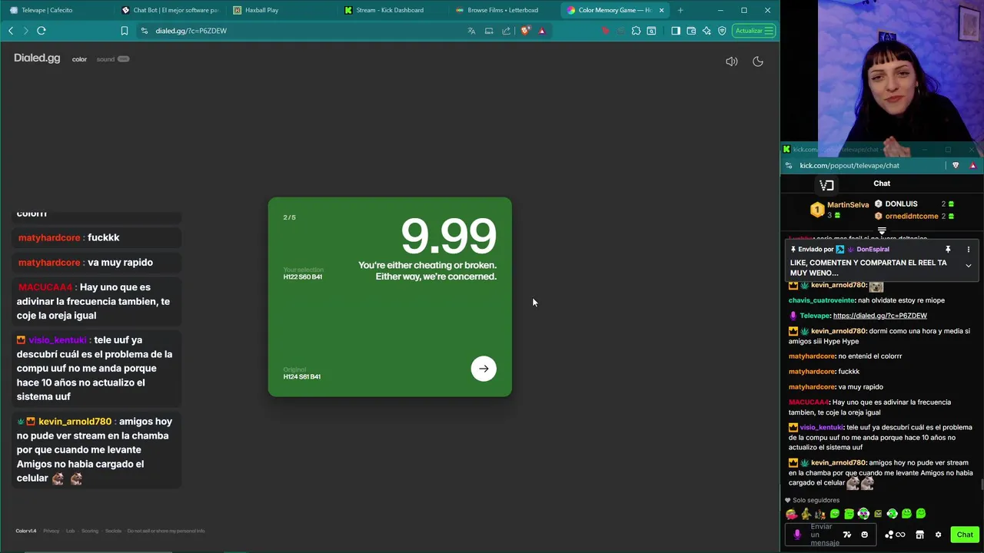Click the purple microphone icon in chat box
984x553 pixels.
pyautogui.click(x=797, y=535)
